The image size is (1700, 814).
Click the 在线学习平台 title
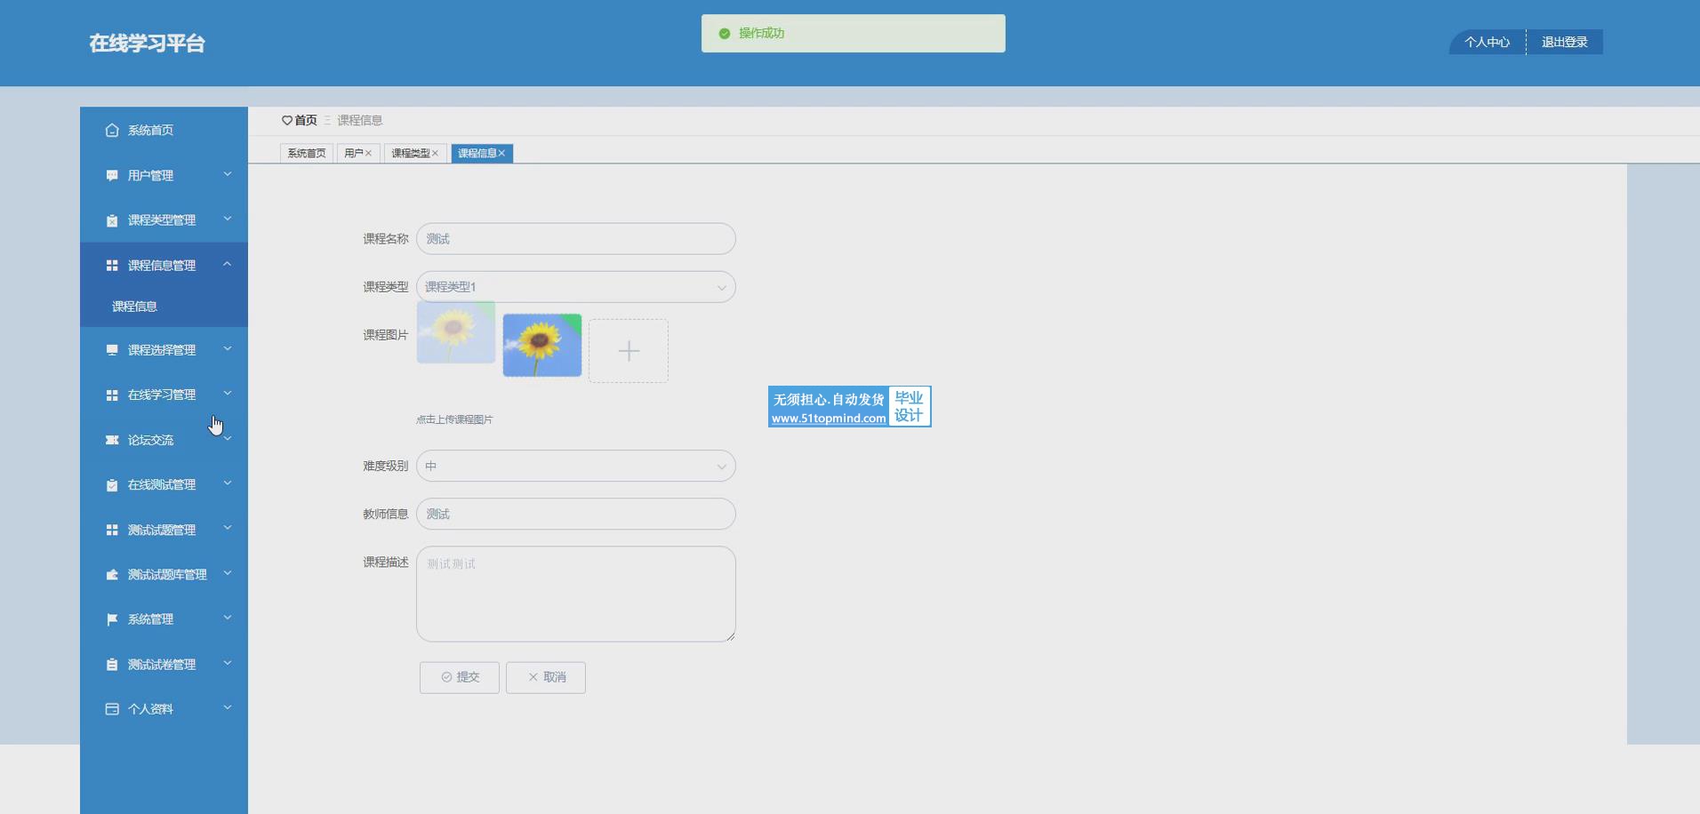tap(147, 44)
